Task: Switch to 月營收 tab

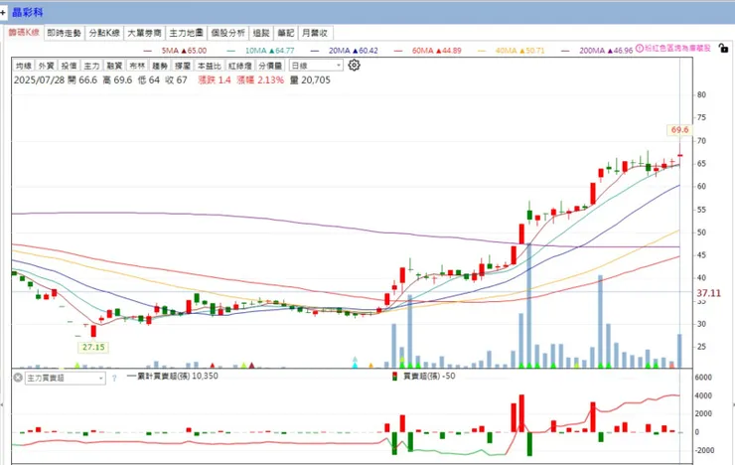Action: click(x=315, y=33)
